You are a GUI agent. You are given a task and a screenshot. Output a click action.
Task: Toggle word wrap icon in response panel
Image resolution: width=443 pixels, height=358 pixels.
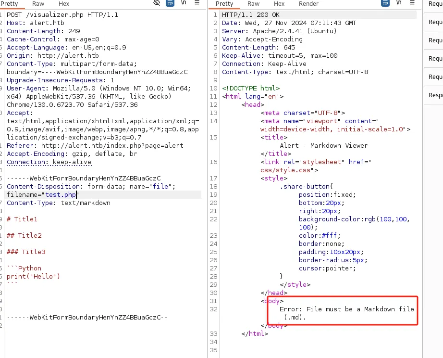pos(385,3)
